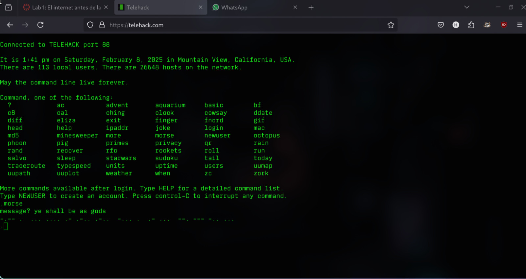Click the morse code output line
Viewport: 526px width, 279px height.
117,219
